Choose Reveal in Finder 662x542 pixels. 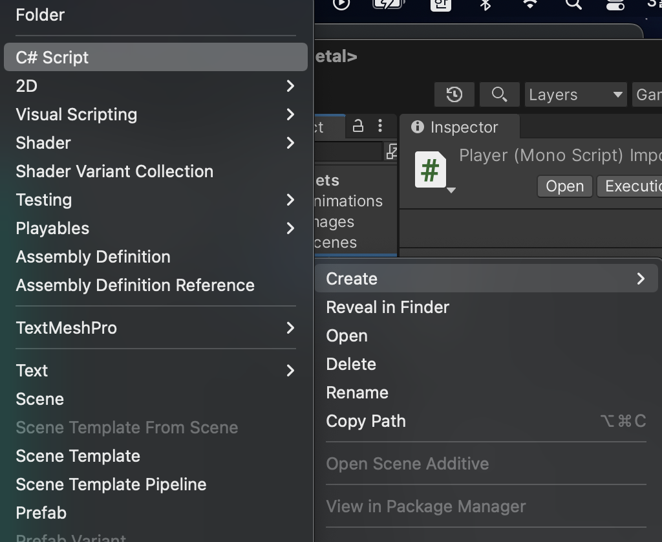pyautogui.click(x=387, y=307)
